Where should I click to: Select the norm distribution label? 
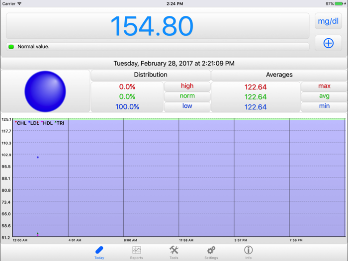[x=187, y=96]
